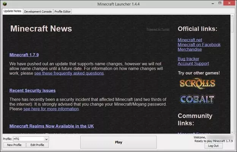Open the Account Support link
Image resolution: width=237 pixels, height=152 pixels.
[193, 64]
